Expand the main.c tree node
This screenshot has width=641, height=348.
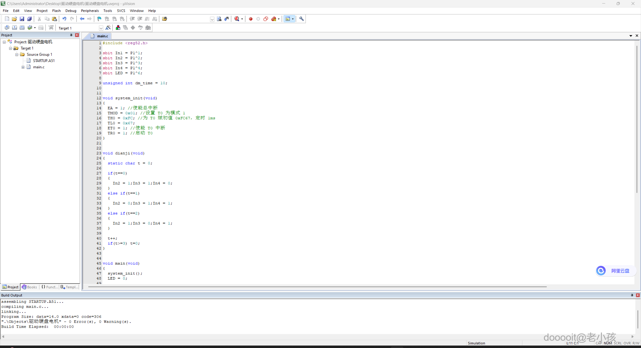coord(23,67)
